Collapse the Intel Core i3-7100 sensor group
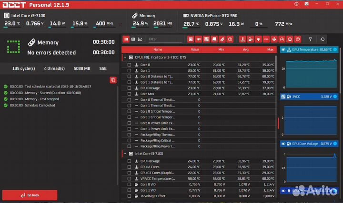 [x=125, y=154]
